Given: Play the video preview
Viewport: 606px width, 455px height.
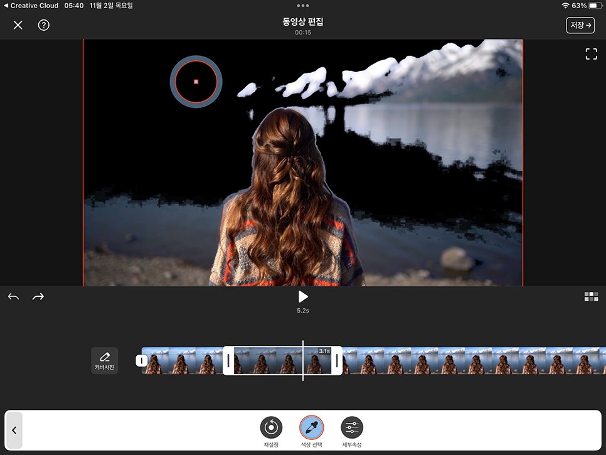Looking at the screenshot, I should pos(303,296).
